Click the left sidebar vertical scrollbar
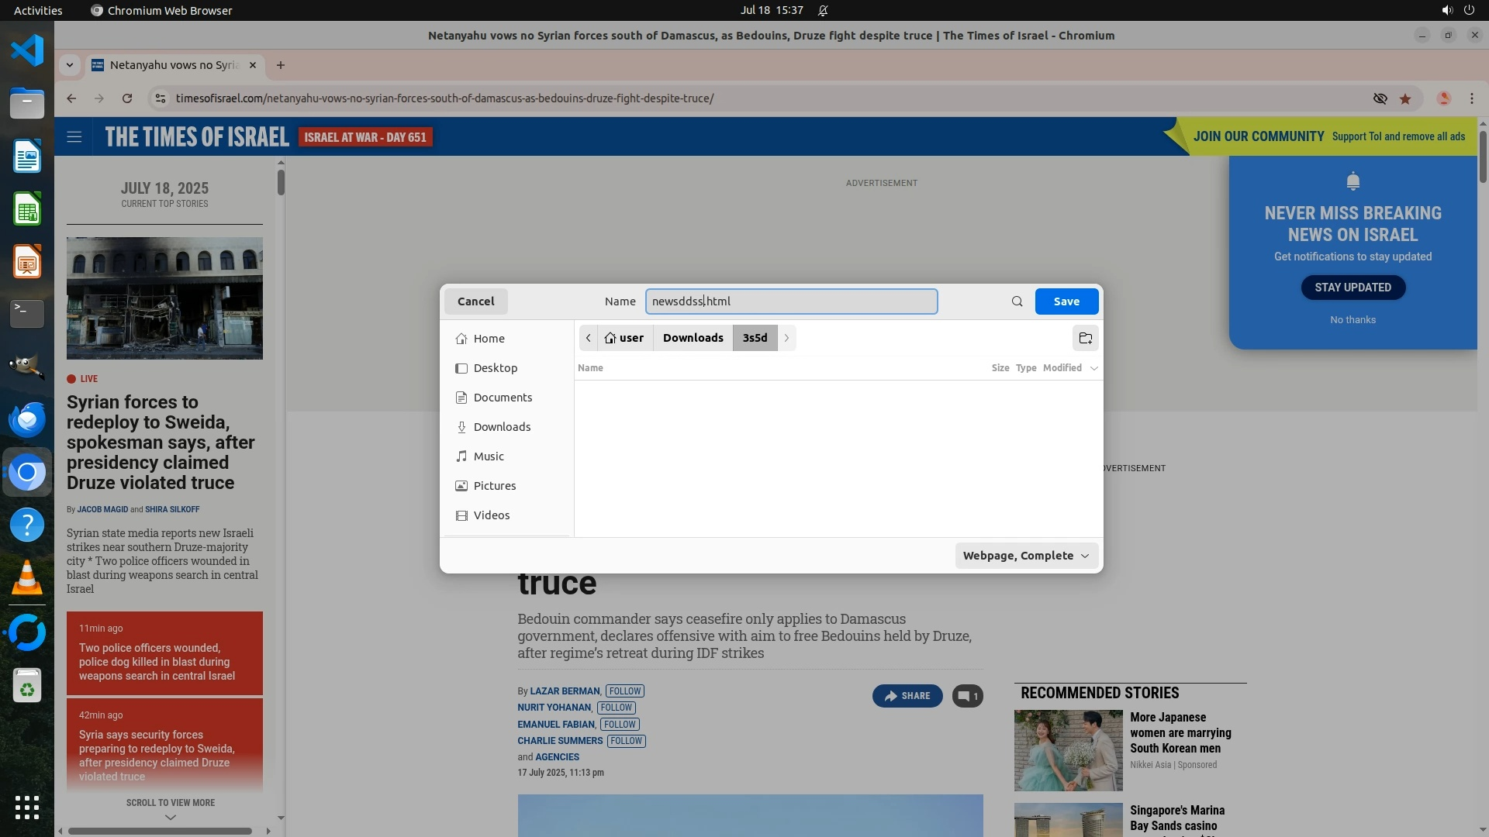1489x837 pixels. click(x=281, y=183)
